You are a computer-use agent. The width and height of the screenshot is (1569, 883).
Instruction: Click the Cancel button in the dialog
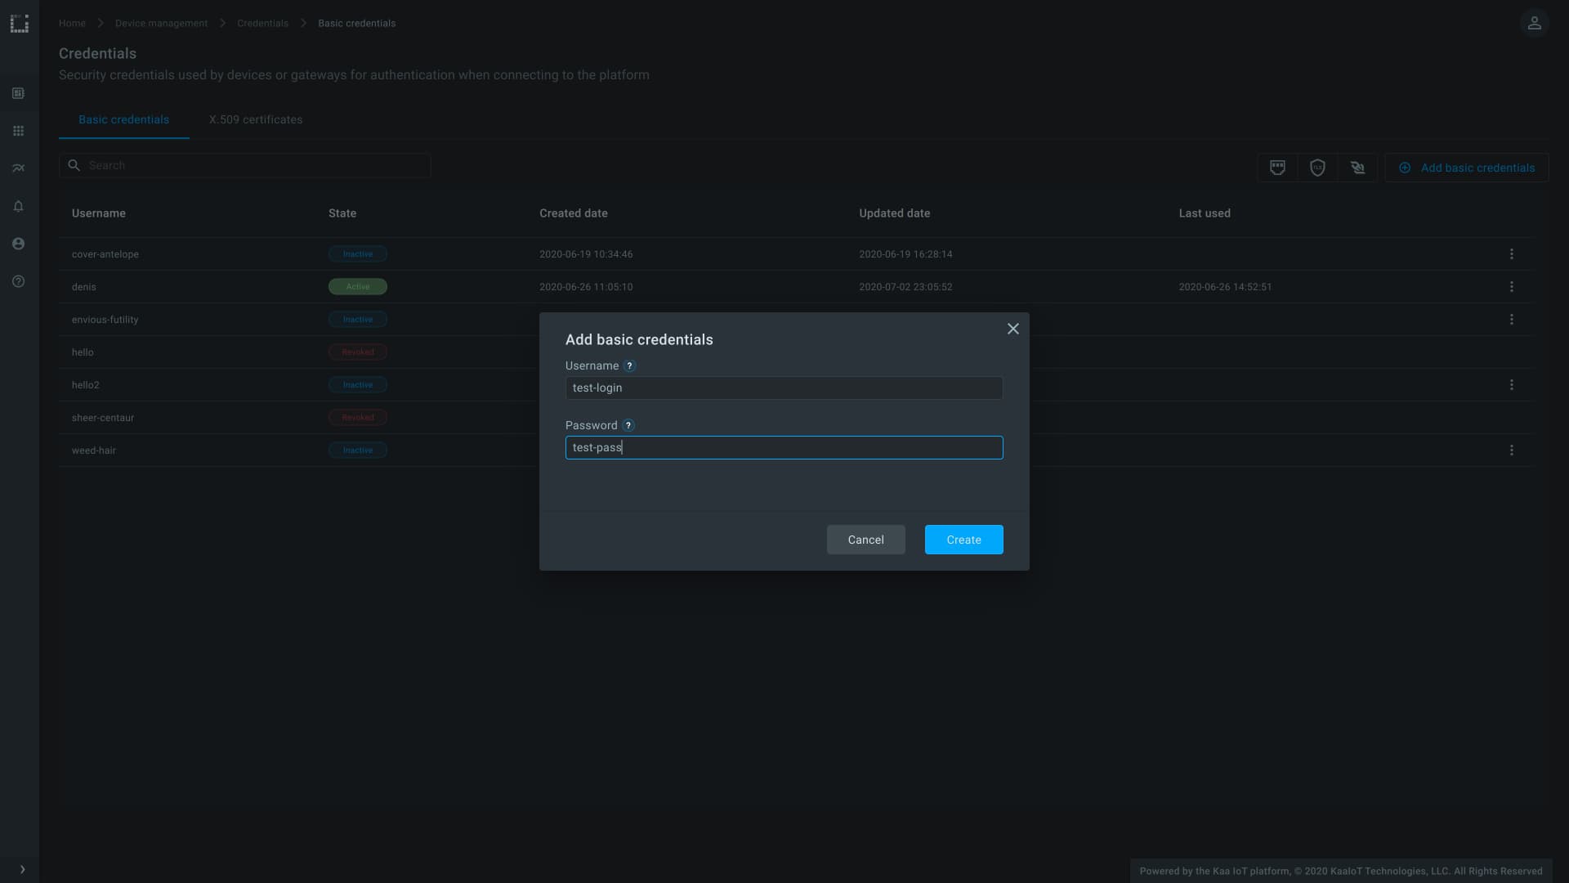coord(866,540)
